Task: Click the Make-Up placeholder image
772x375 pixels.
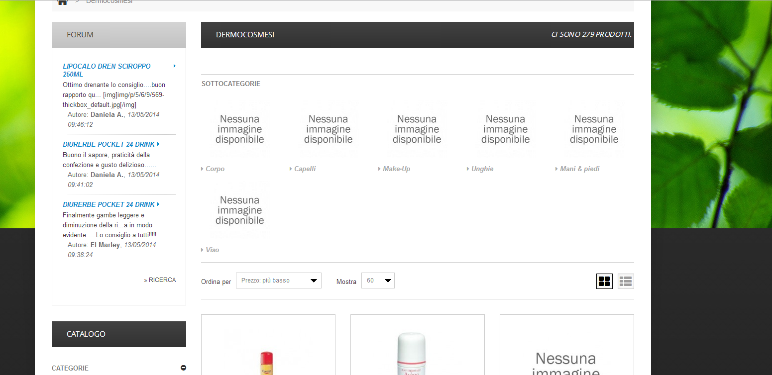Action: pyautogui.click(x=417, y=129)
